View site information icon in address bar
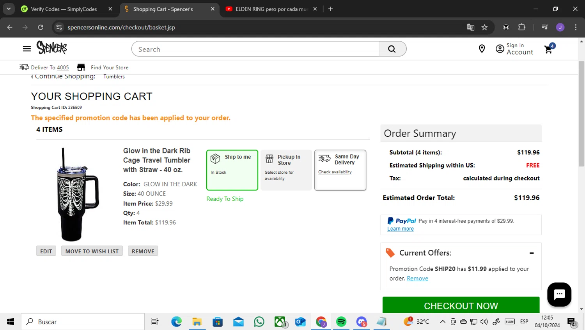585x330 pixels. pyautogui.click(x=59, y=27)
